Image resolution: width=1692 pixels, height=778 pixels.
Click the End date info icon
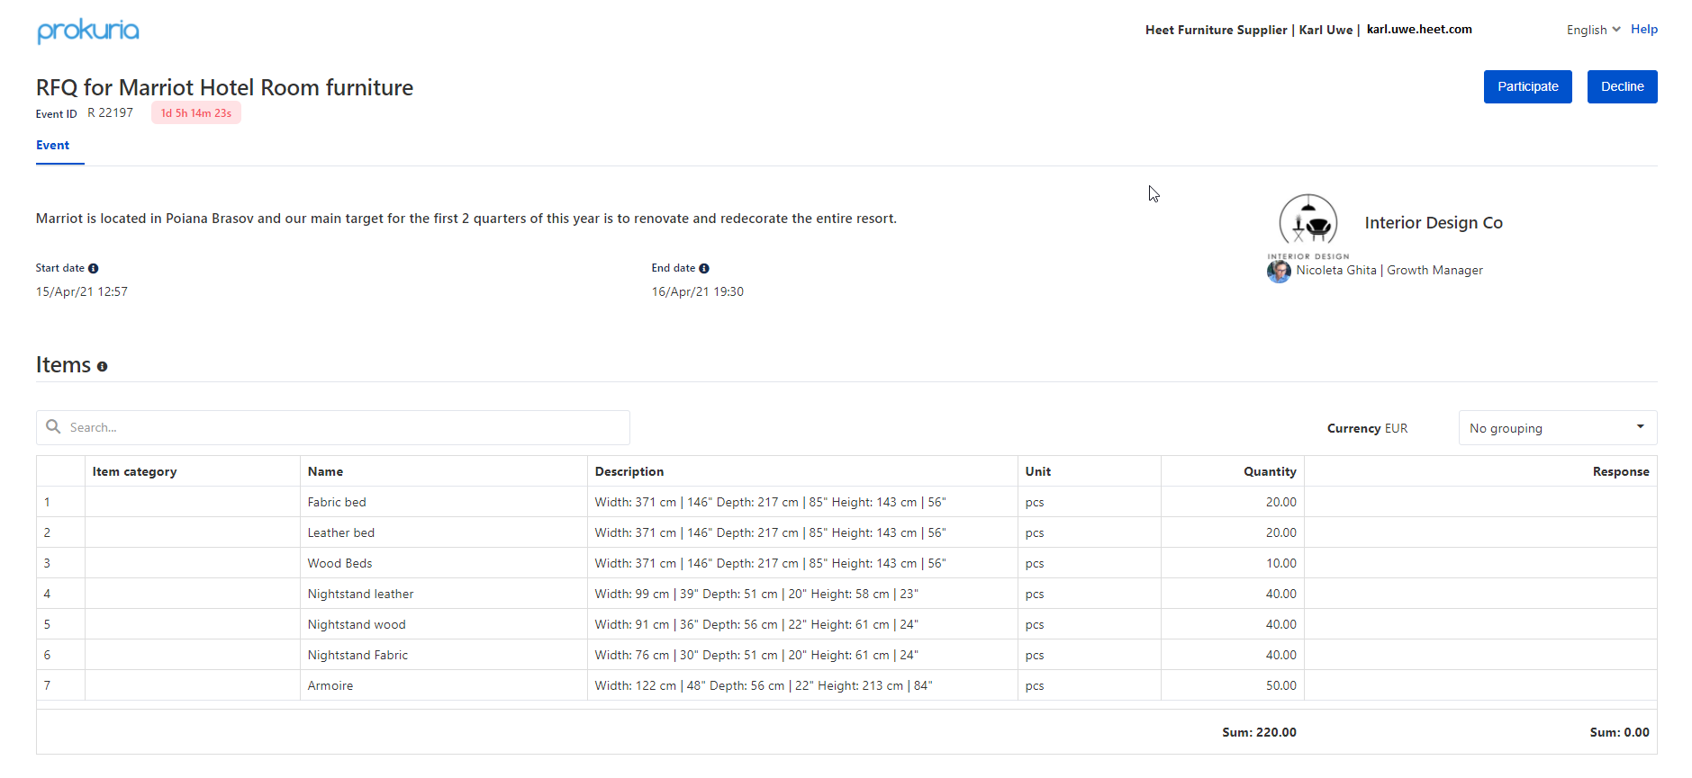(x=704, y=268)
